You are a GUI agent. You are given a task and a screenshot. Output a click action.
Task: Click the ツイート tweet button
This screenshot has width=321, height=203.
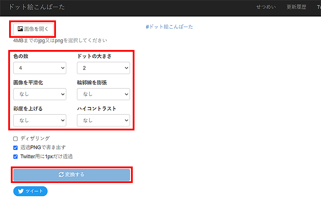pos(30,191)
